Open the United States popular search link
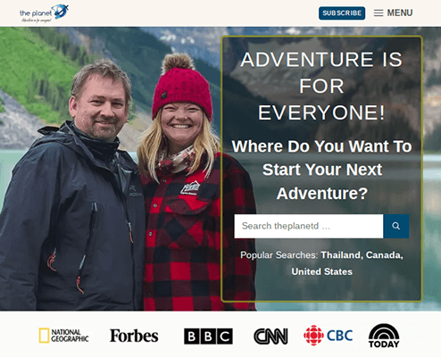 pos(321,271)
